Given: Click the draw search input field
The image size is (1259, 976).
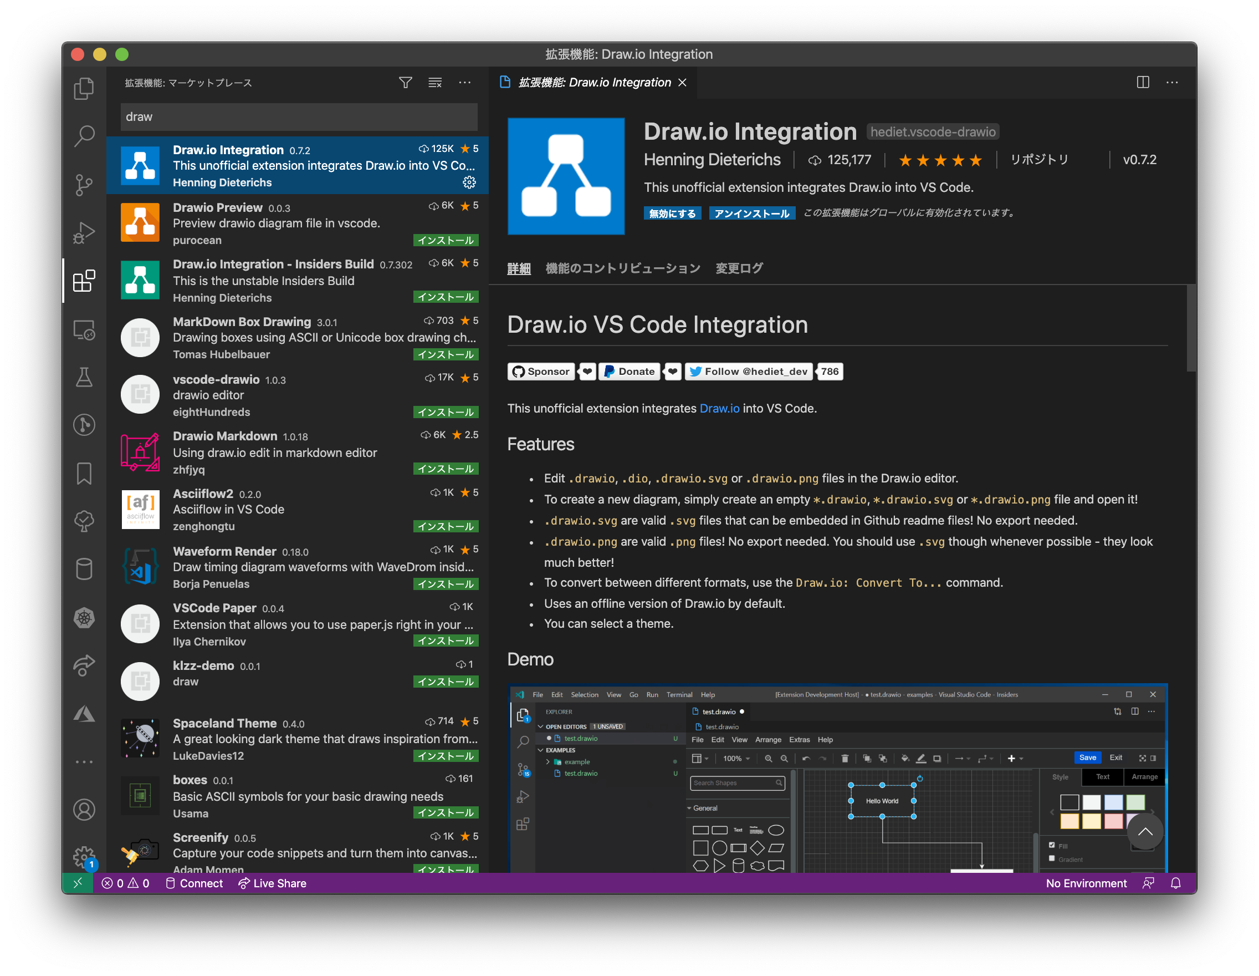Looking at the screenshot, I should (x=299, y=117).
